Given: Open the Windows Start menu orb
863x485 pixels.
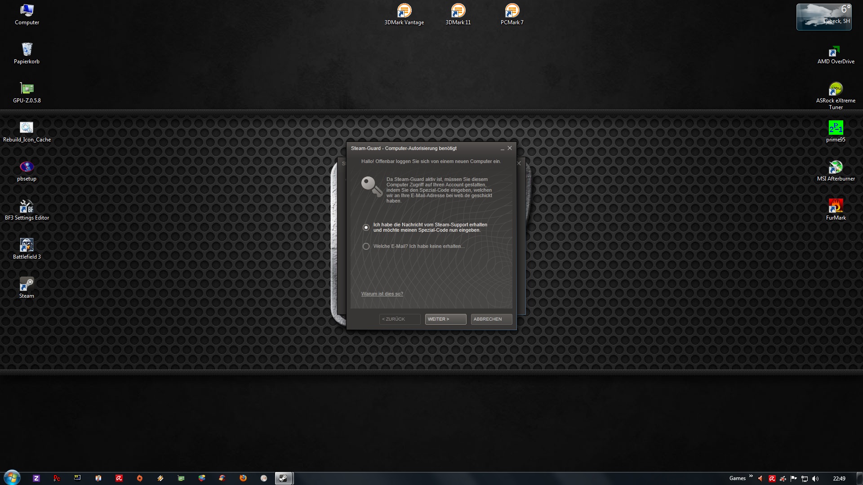Looking at the screenshot, I should click(12, 478).
